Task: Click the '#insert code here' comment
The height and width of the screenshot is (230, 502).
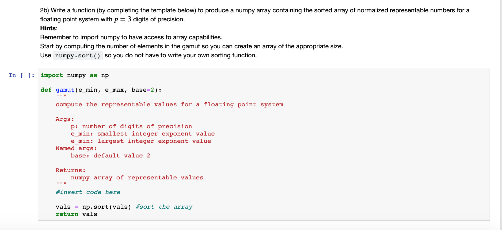Action: pos(88,192)
